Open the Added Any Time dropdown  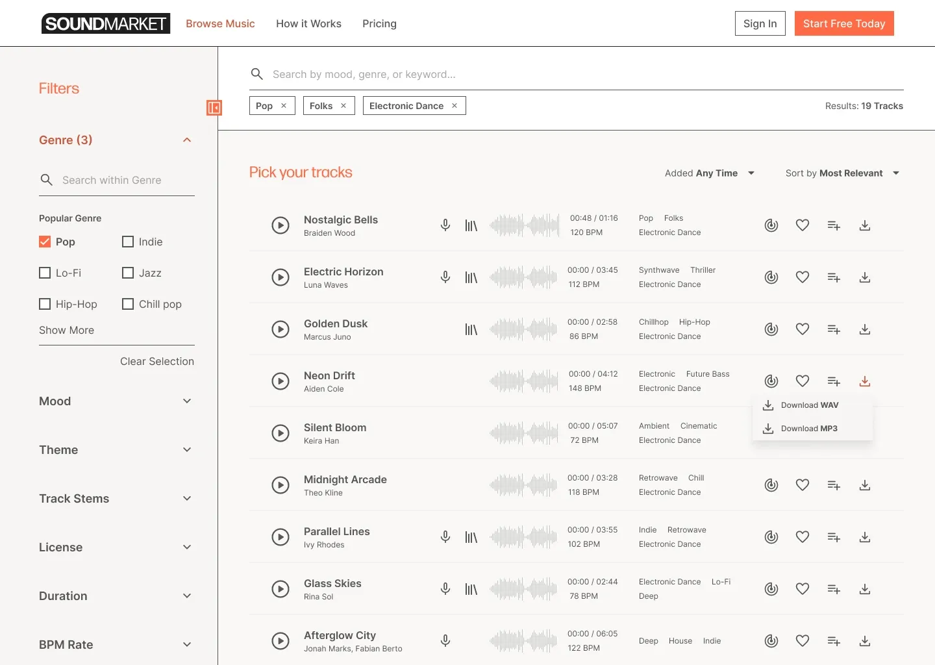pos(710,173)
